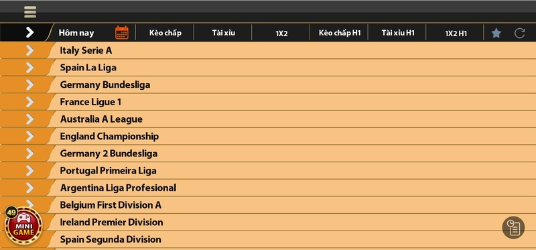The width and height of the screenshot is (536, 250).
Task: Open the hamburger menu icon
Action: (30, 12)
